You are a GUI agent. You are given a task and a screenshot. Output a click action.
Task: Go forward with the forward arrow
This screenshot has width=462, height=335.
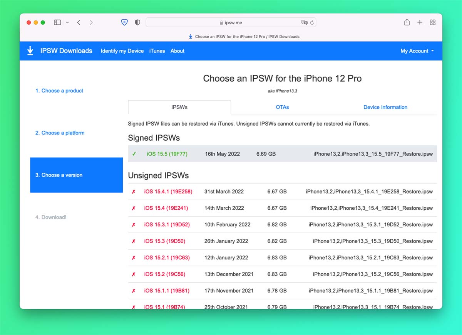click(91, 22)
